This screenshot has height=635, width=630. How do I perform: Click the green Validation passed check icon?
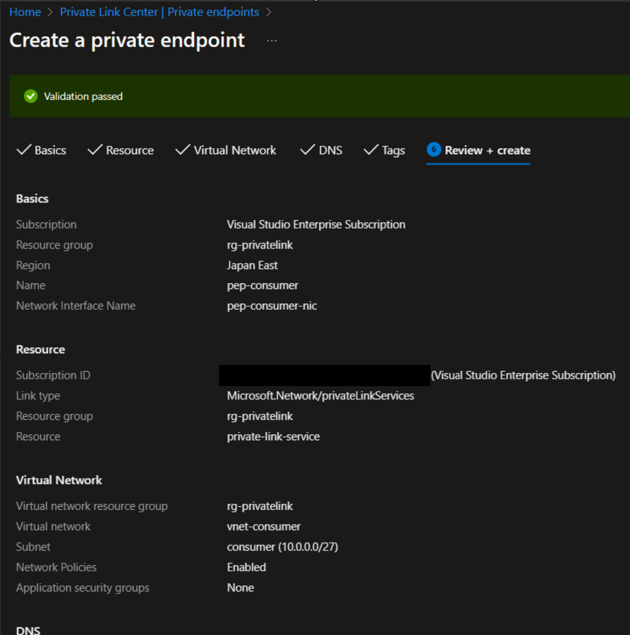click(x=30, y=96)
